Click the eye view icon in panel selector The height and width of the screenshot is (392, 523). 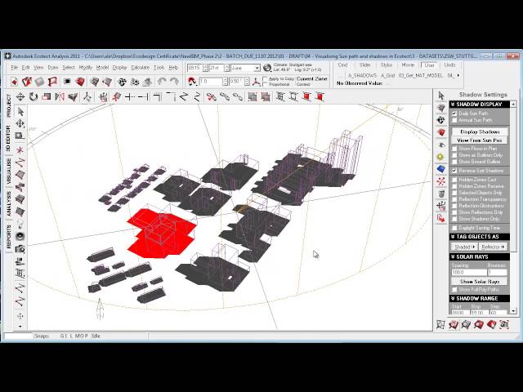441,145
